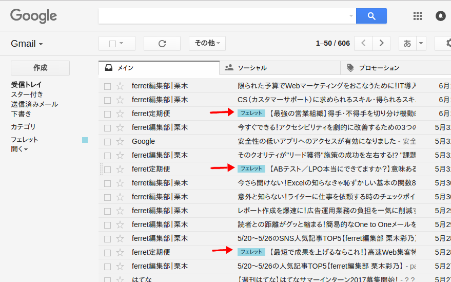451x282 pixels.
Task: Star the 高速Web集客 email
Action: point(120,252)
